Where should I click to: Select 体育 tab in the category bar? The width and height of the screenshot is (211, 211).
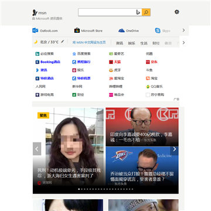coord(168,43)
